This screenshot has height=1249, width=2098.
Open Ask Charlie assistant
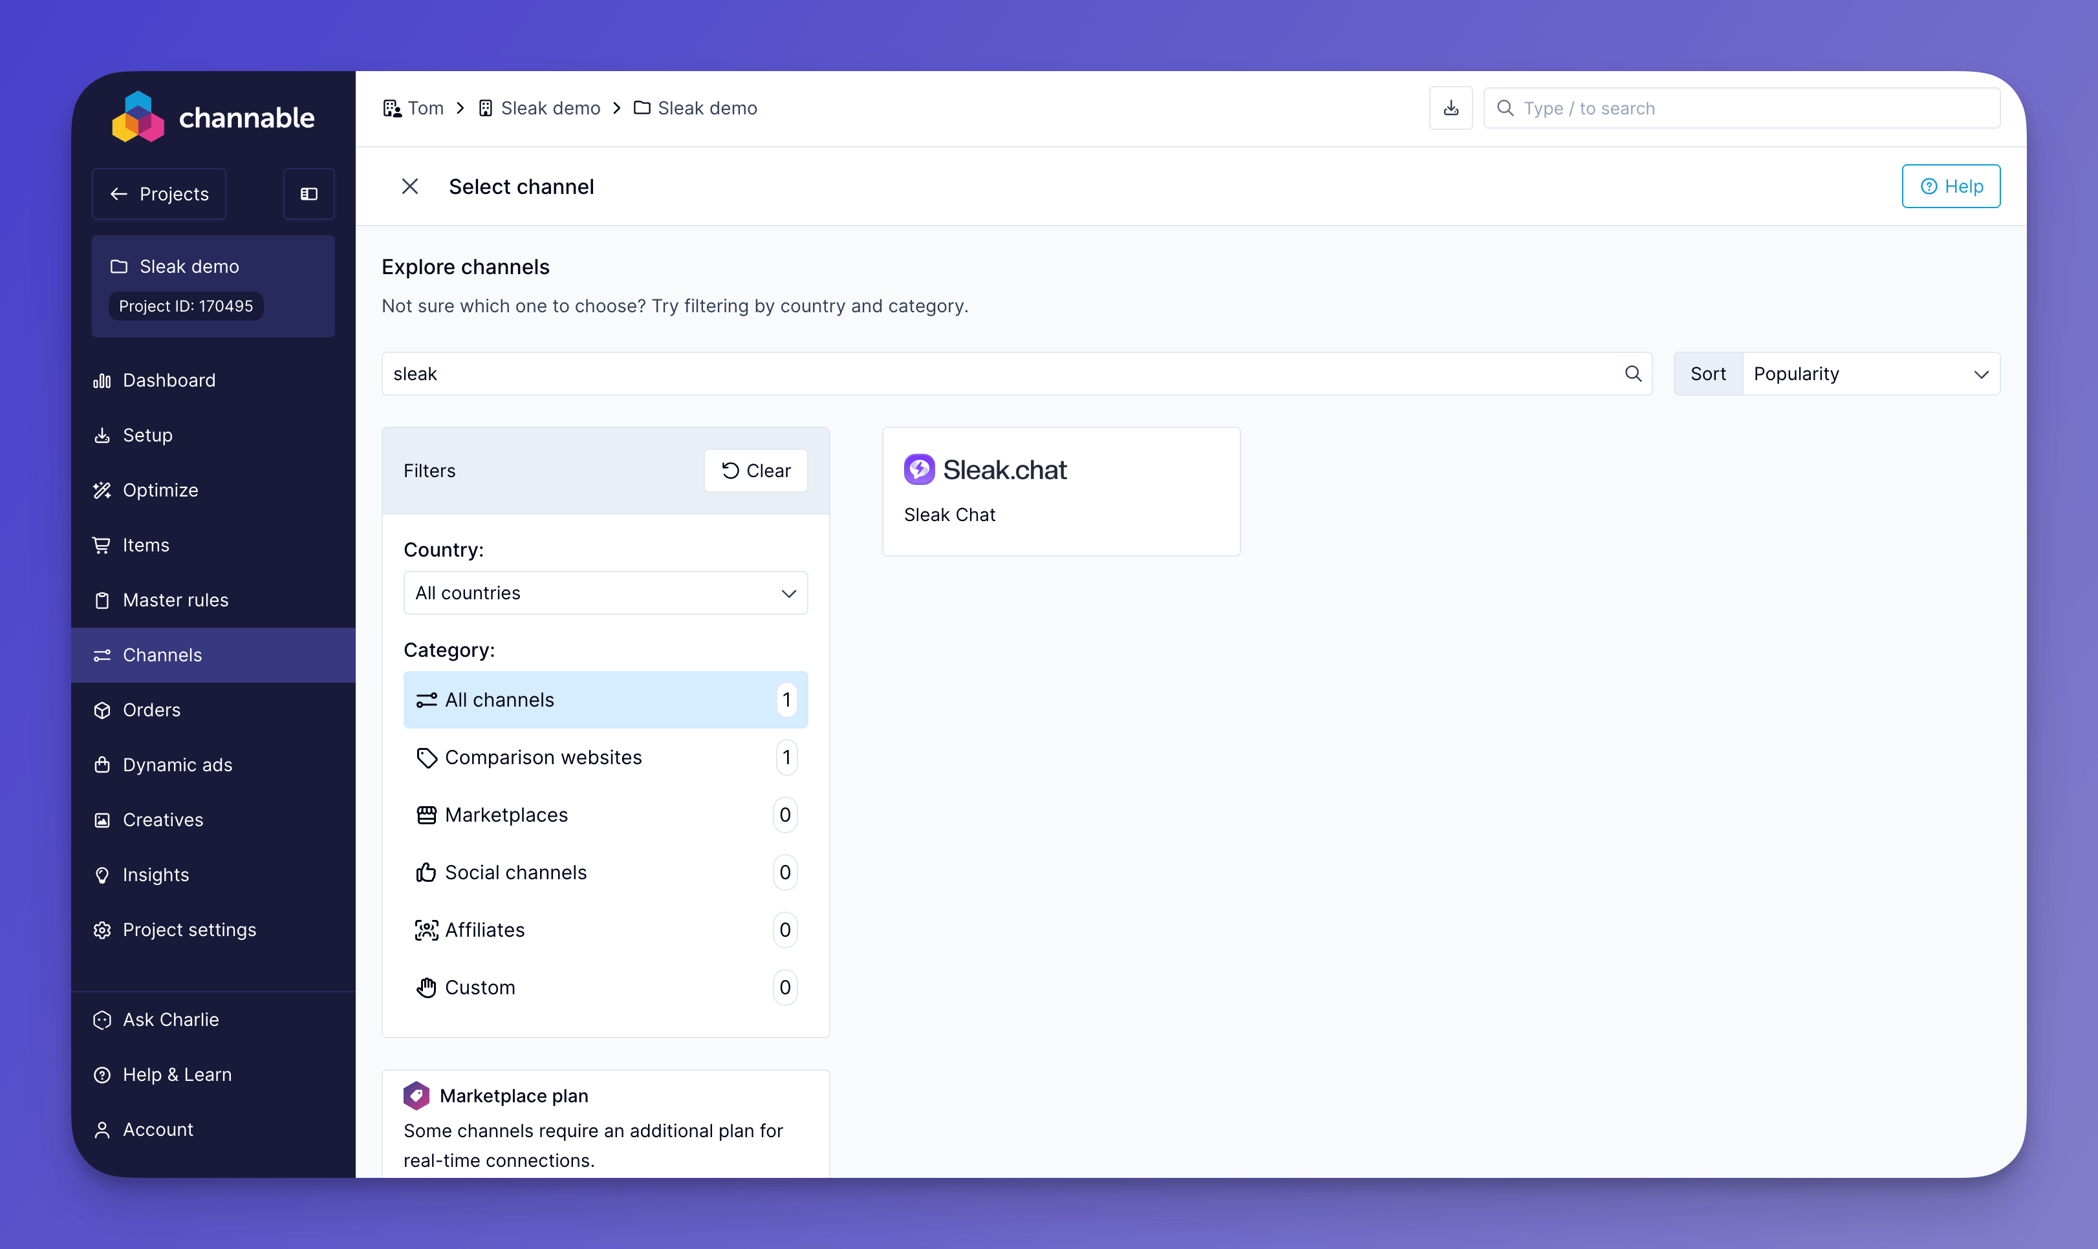(213, 1020)
